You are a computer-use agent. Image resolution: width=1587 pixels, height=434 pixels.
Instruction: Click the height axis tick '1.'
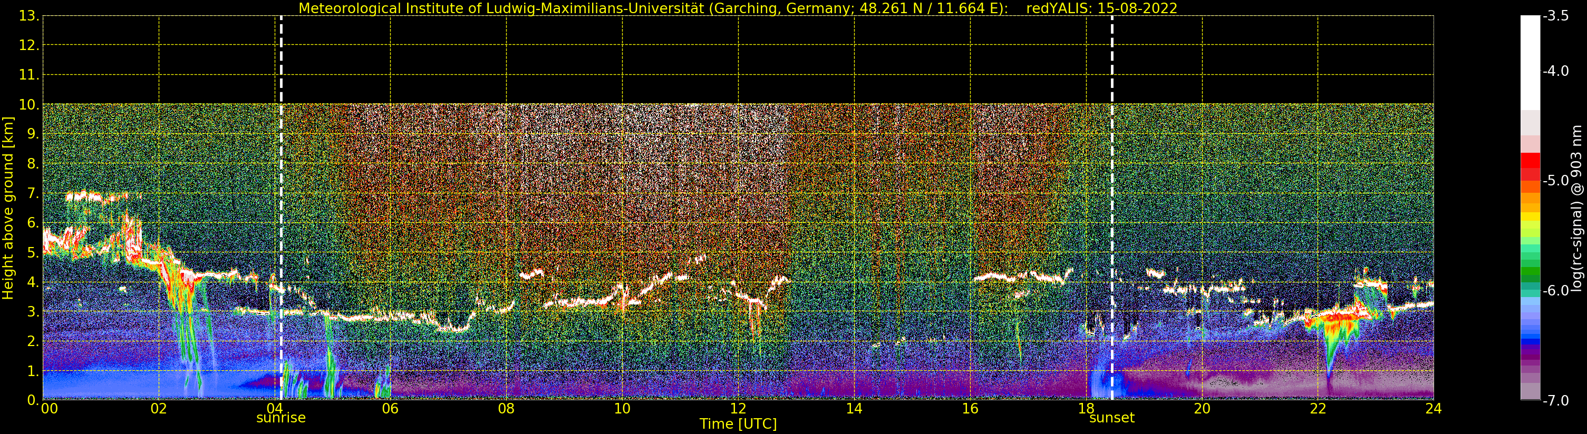click(33, 371)
